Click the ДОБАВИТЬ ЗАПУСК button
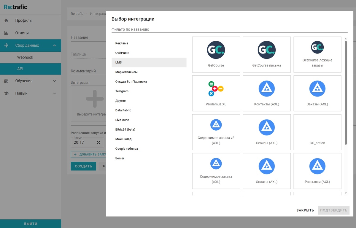This screenshot has height=228, width=356. coord(88,154)
